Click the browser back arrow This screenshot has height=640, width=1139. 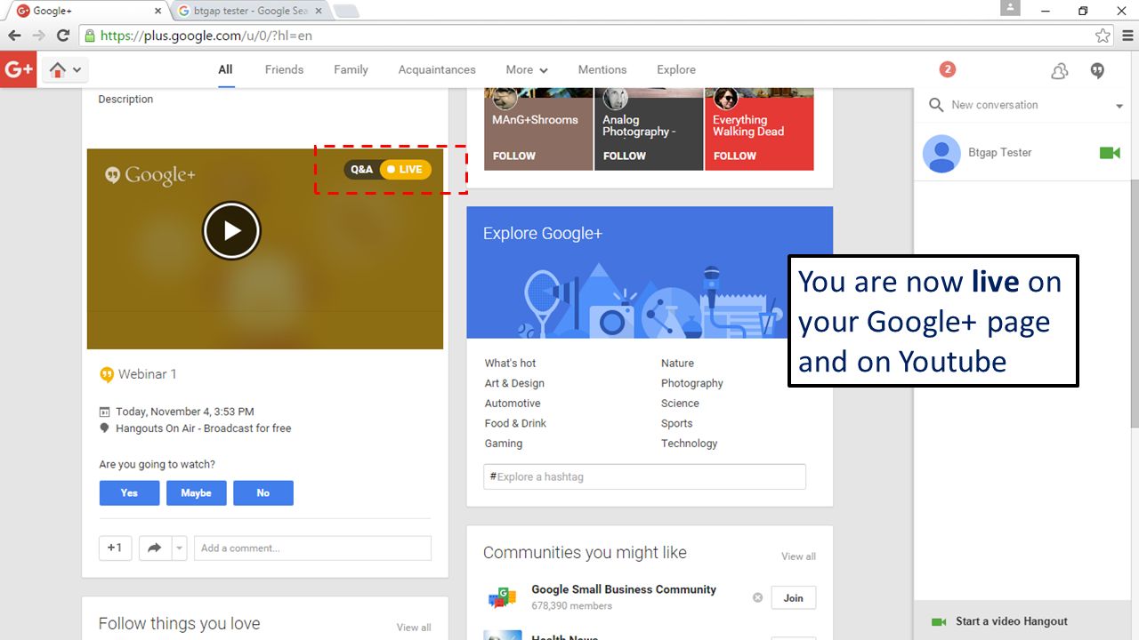click(x=14, y=36)
